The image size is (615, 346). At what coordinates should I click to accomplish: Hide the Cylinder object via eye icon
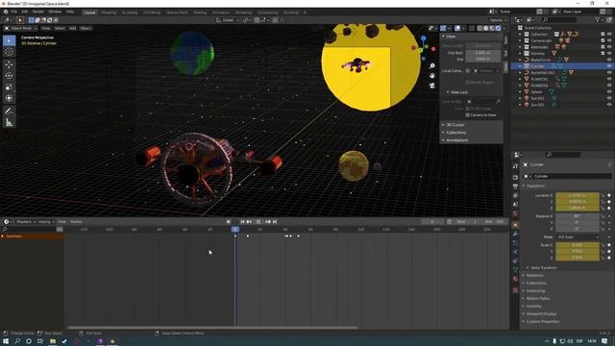click(x=609, y=66)
